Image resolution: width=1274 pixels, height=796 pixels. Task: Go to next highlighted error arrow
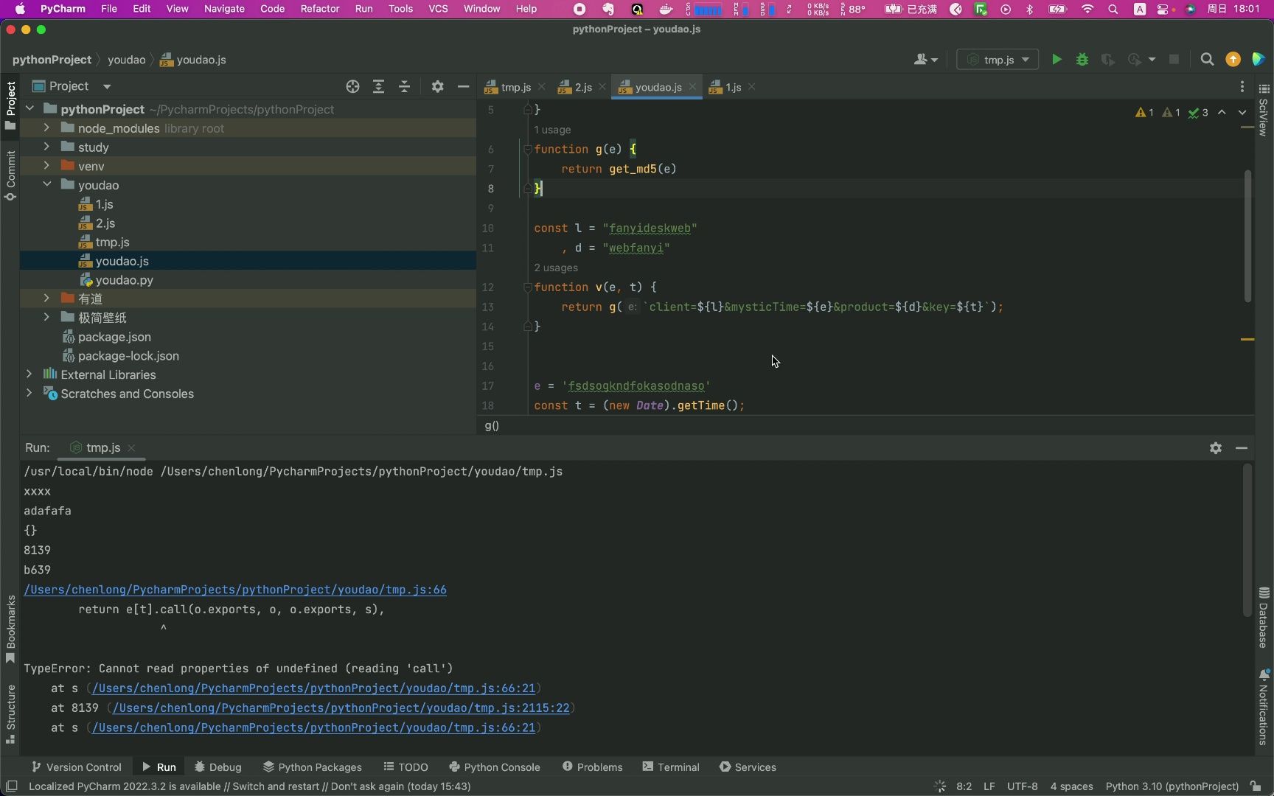(1242, 113)
